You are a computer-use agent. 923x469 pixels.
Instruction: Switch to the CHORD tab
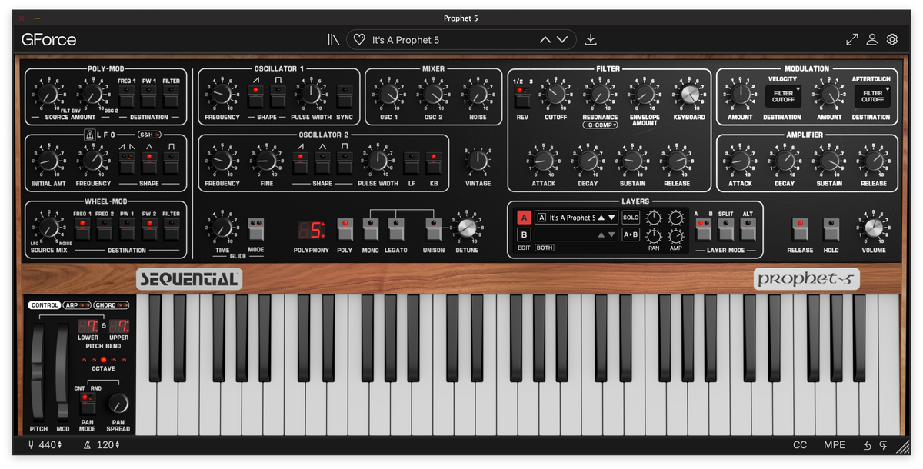(x=111, y=305)
